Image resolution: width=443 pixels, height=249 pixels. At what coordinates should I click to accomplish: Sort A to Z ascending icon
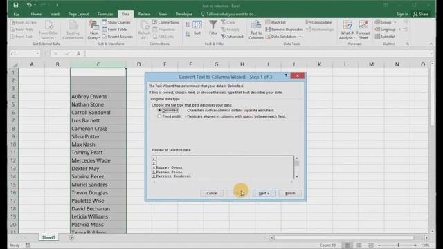tap(188, 25)
